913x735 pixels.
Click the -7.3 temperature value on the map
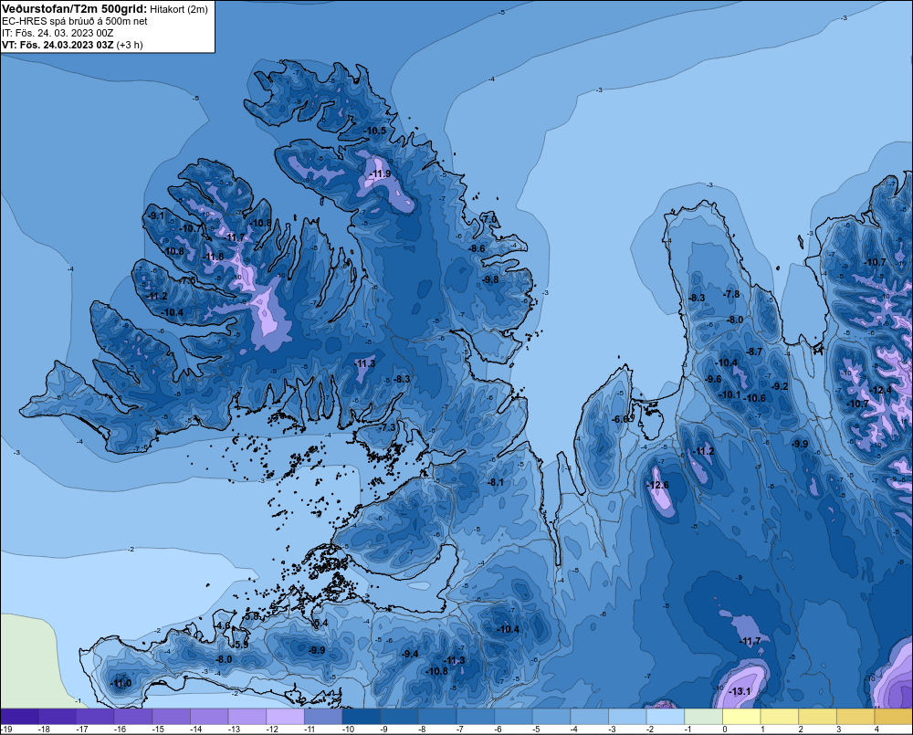pos(387,427)
